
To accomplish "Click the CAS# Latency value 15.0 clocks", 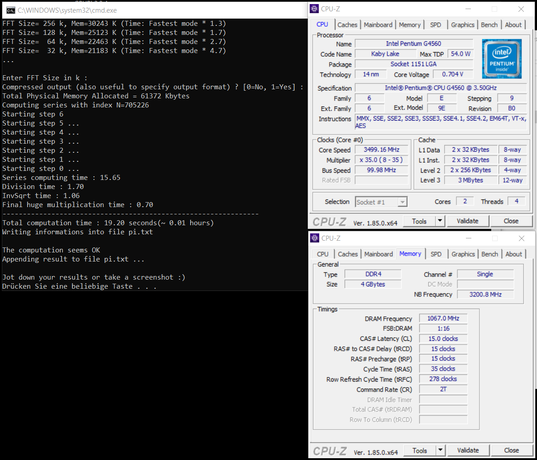I will [443, 339].
